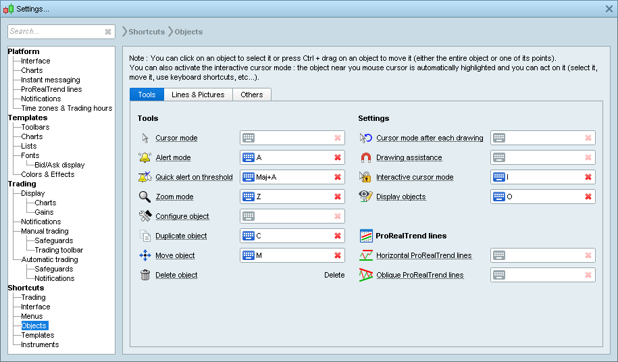
Task: Click the Cursor mode shortcut field
Action: pyautogui.click(x=287, y=138)
